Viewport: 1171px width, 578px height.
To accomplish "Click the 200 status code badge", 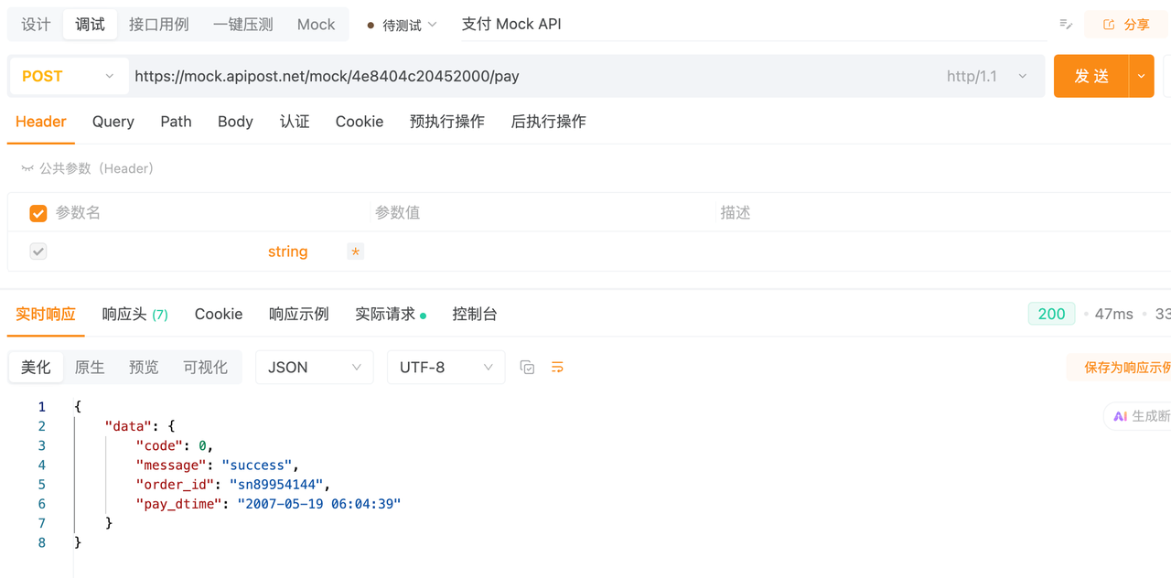I will tap(1051, 314).
